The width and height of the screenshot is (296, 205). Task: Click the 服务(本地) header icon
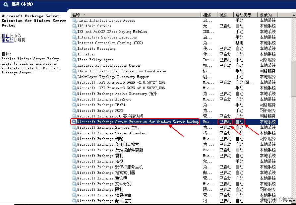point(6,4)
